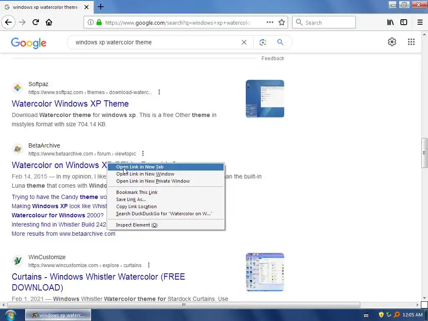This screenshot has width=428, height=321.
Task: Select Copy Link Location
Action: (166, 206)
